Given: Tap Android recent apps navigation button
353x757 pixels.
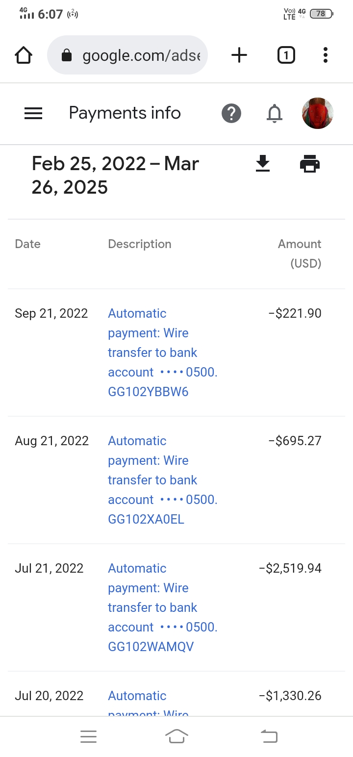Looking at the screenshot, I should (x=88, y=736).
